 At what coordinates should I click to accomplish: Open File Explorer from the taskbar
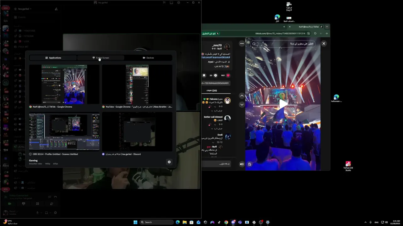point(184,222)
